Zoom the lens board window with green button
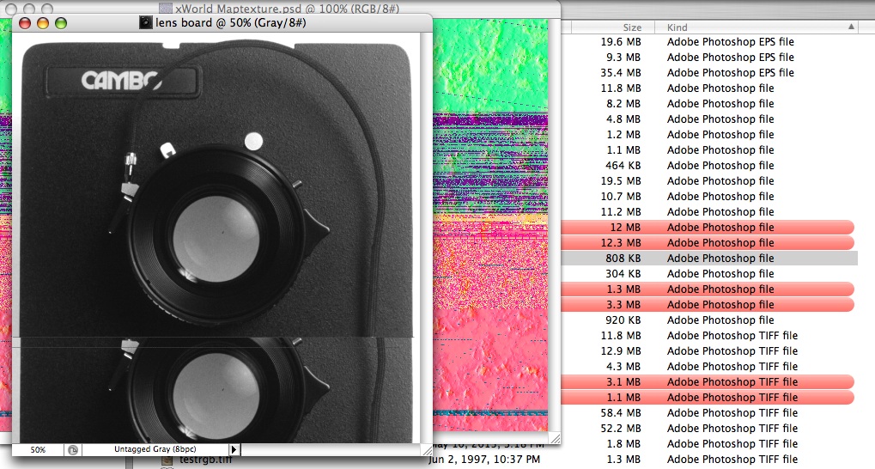This screenshot has width=875, height=469. 61,23
